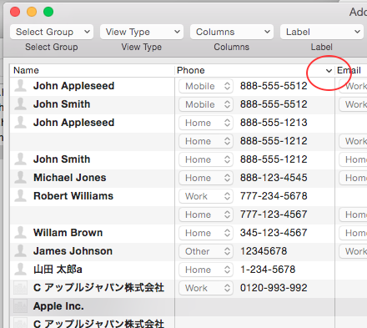Open the View Type popup menu

(142, 32)
